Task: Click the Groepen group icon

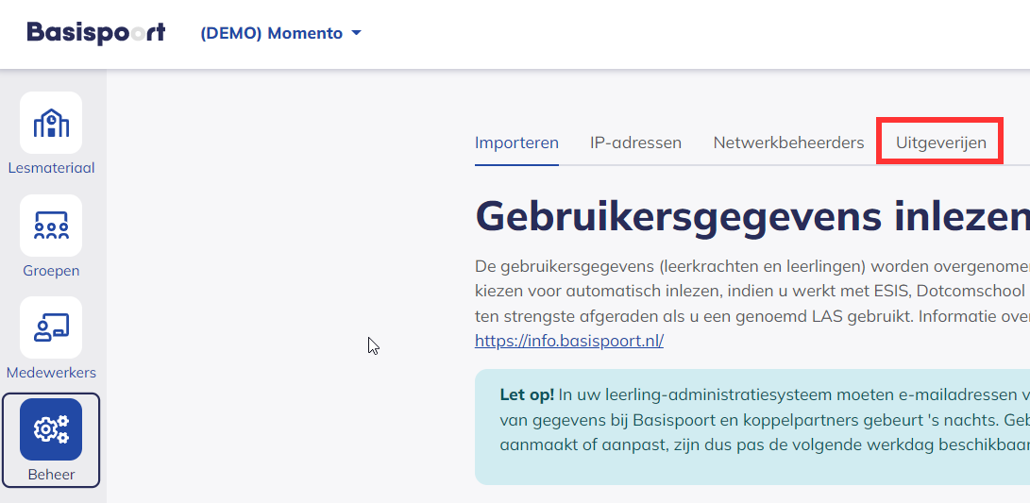Action: pos(51,226)
